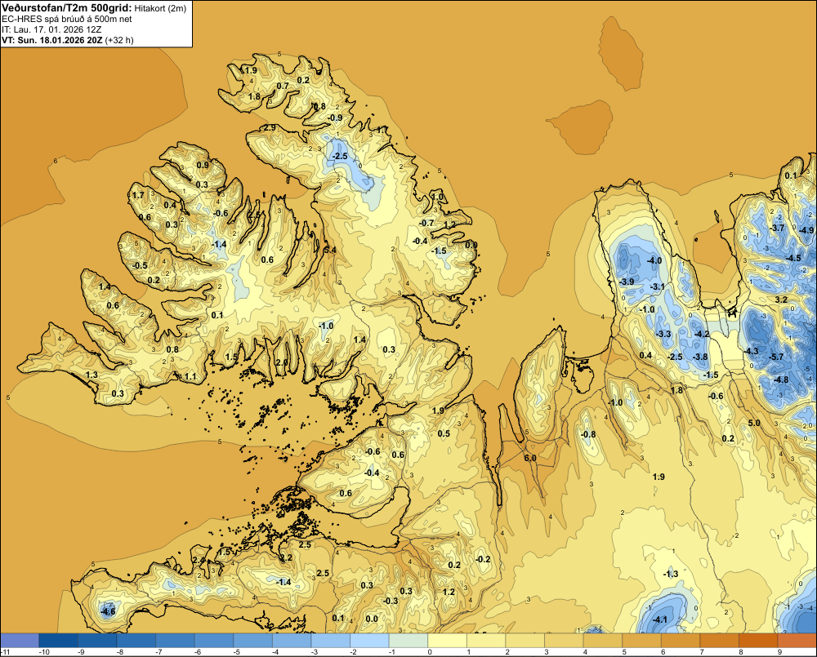Screen dimensions: 817x657
Task: Click legend swatch between -3 and -2
Action: [x=330, y=640]
